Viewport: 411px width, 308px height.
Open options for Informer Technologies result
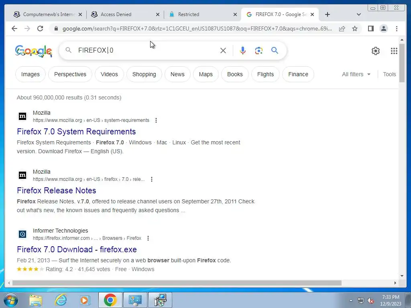(x=148, y=238)
